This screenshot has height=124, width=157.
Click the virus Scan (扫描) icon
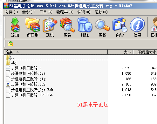(x=154, y=25)
